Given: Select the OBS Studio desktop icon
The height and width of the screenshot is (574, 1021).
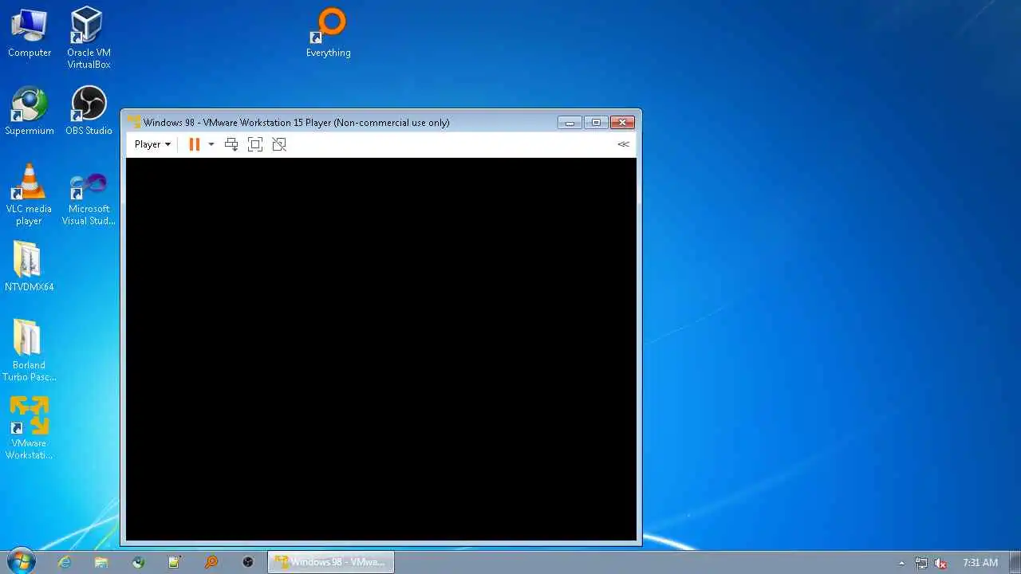Looking at the screenshot, I should 89,111.
